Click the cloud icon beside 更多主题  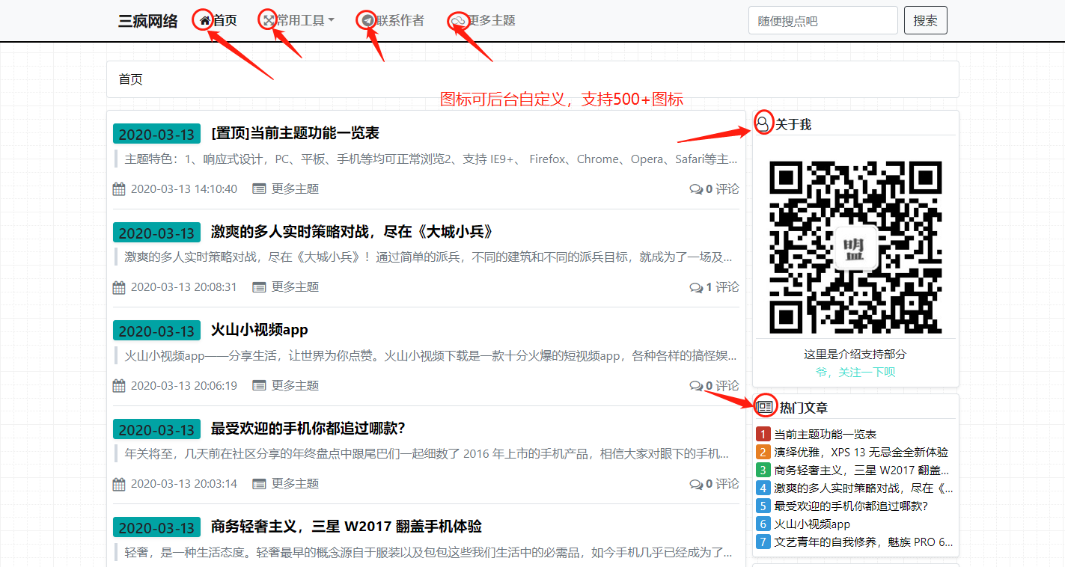pyautogui.click(x=459, y=22)
